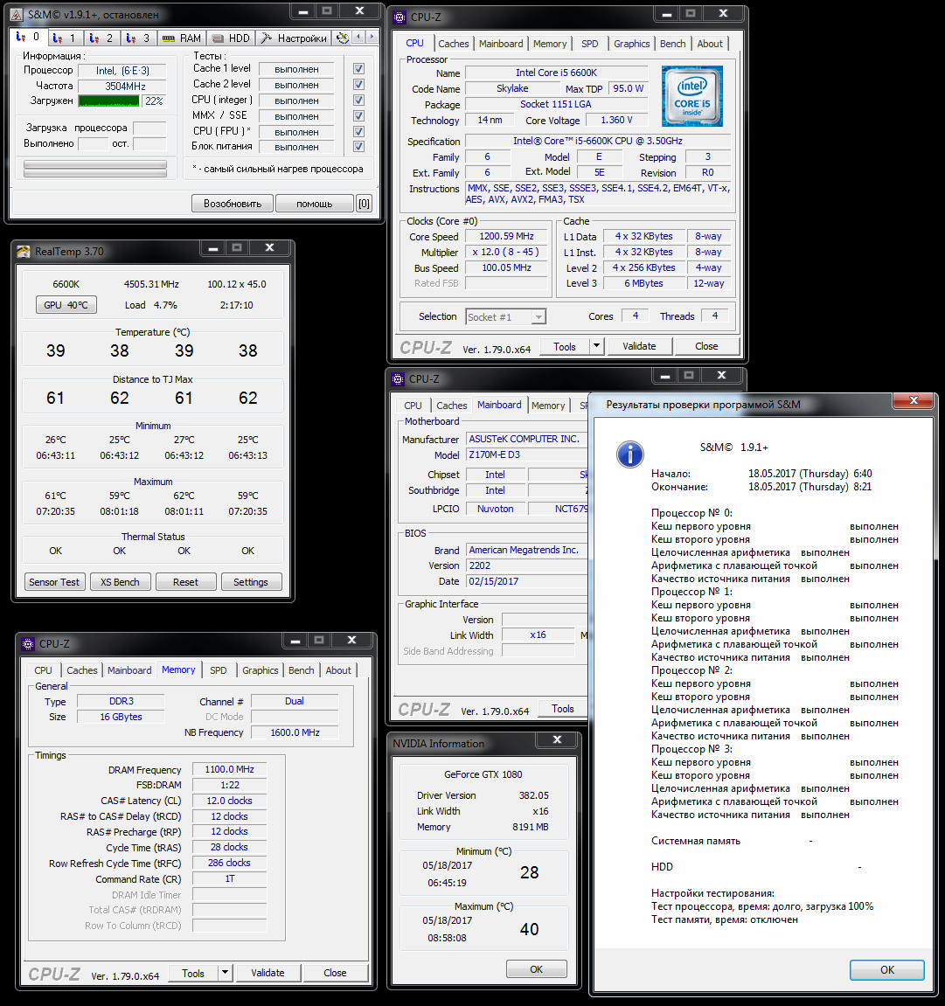The image size is (945, 1006).
Task: Click the Mainboard CPU-Z window title icon
Action: point(399,378)
